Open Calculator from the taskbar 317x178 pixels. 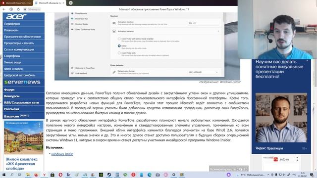[117, 175]
